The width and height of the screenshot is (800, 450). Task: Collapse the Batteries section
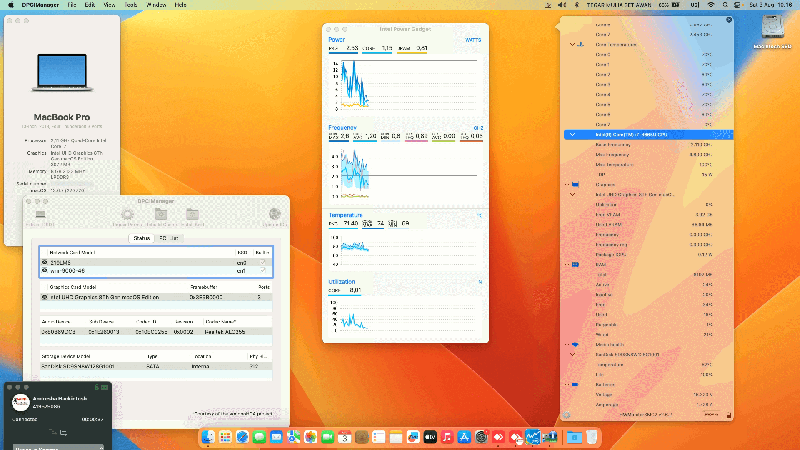click(566, 385)
